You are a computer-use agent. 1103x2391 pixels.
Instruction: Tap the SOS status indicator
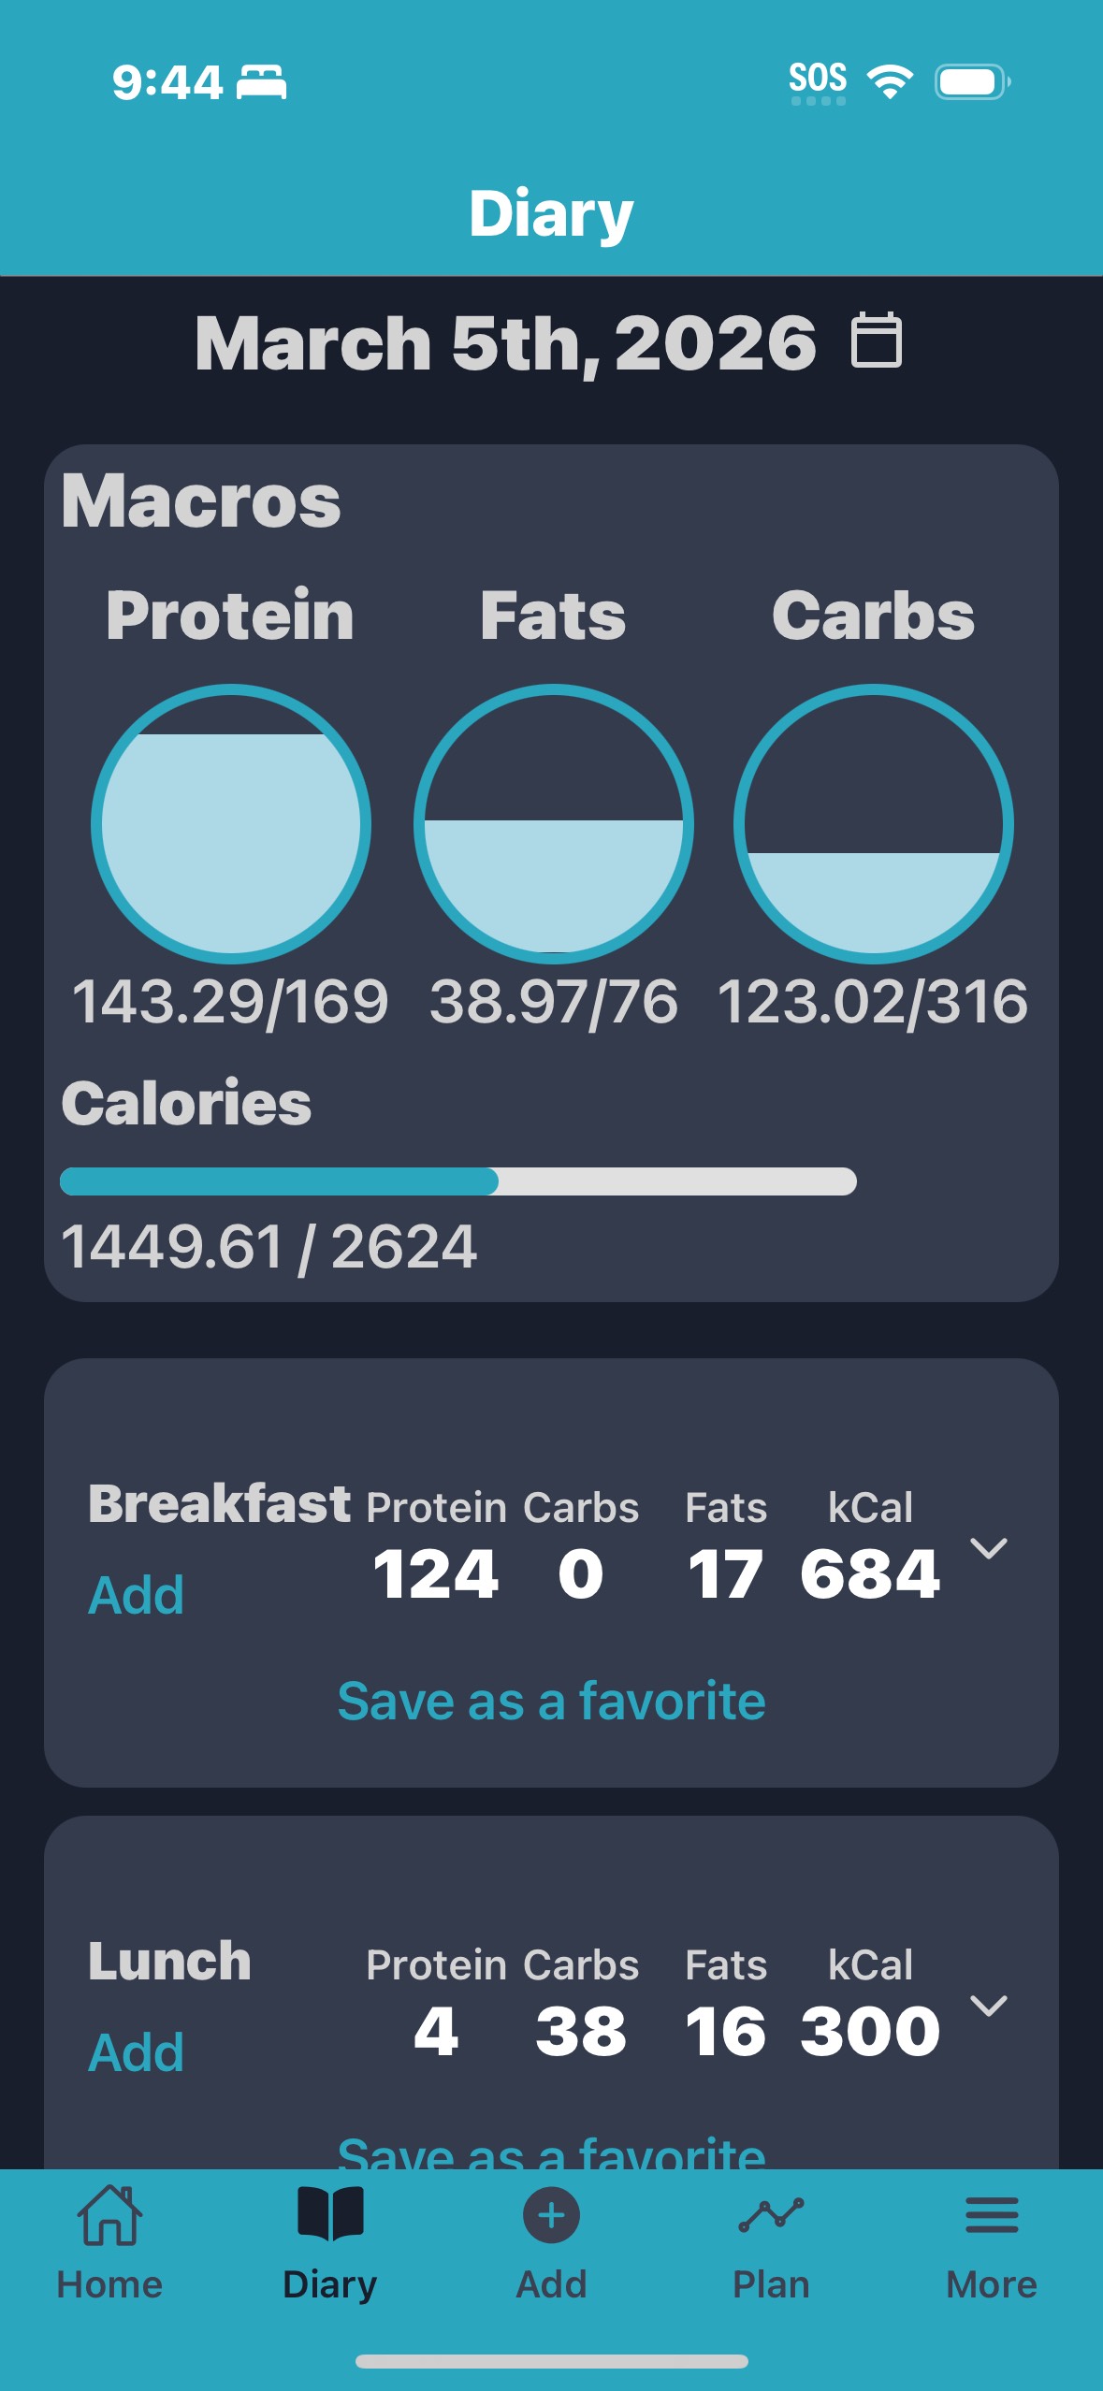click(x=818, y=81)
